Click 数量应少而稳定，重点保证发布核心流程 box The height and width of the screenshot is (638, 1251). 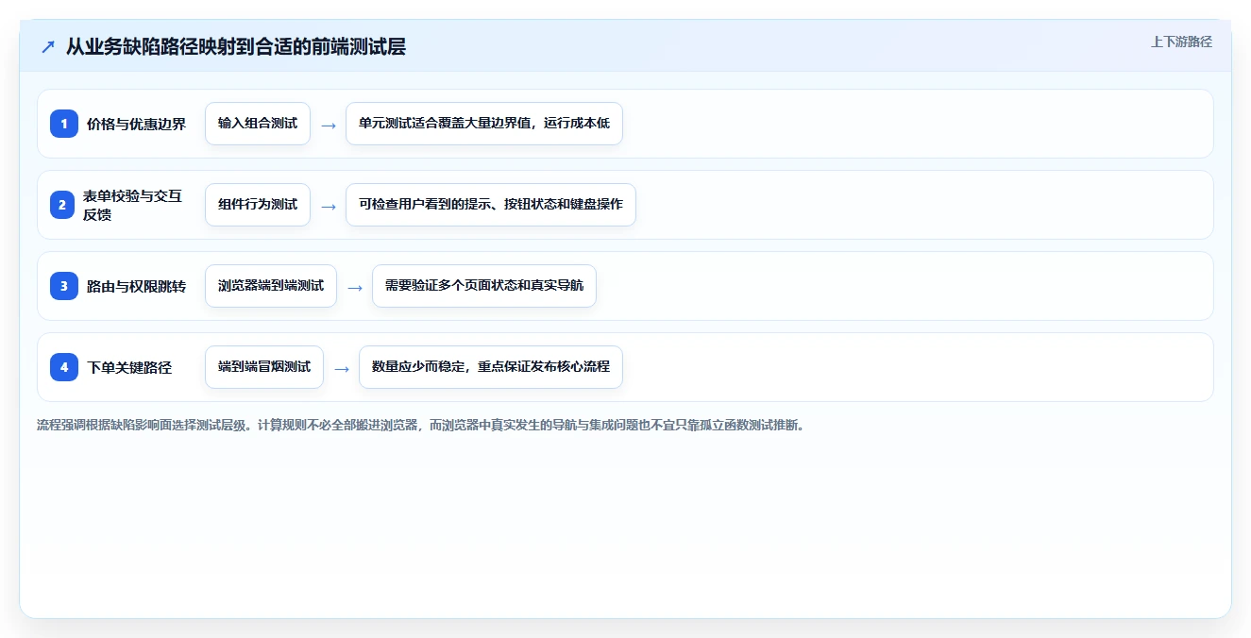point(491,367)
